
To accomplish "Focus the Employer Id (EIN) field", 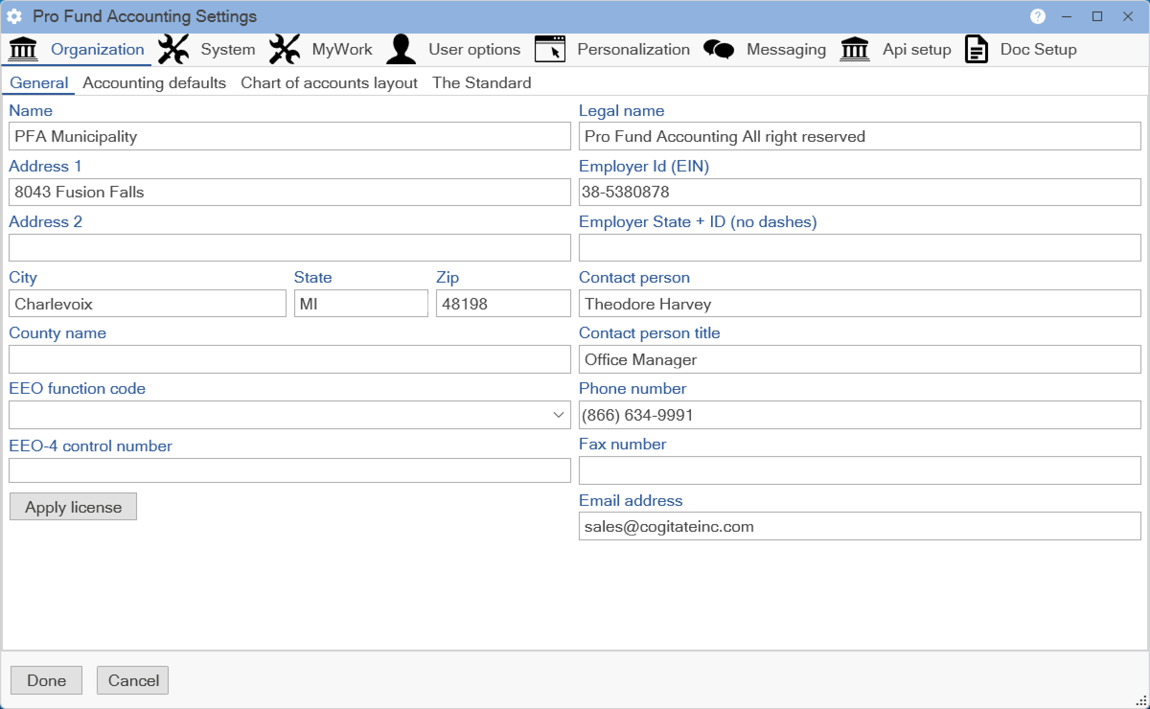I will (x=860, y=192).
